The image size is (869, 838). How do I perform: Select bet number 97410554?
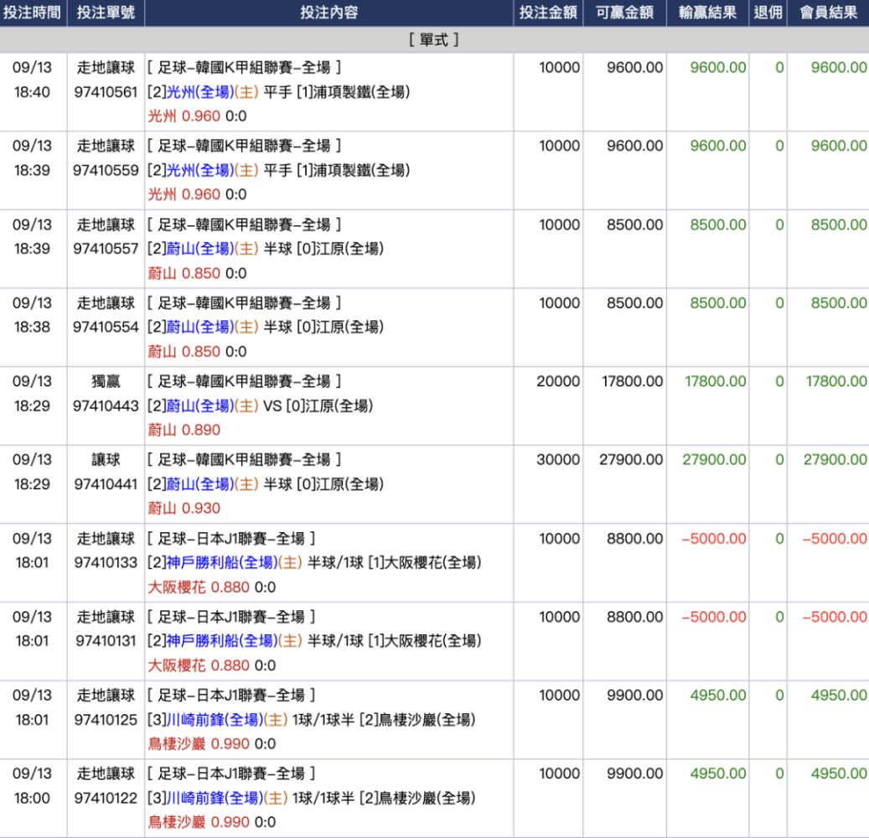point(106,327)
